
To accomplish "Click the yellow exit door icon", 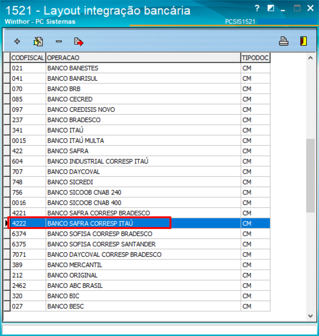I will (x=303, y=41).
